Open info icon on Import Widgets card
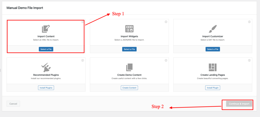 click(166, 22)
